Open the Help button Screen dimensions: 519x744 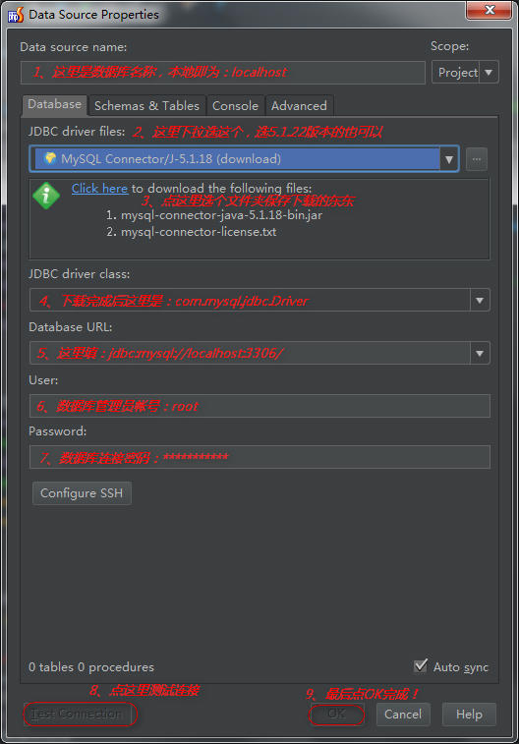(x=469, y=715)
